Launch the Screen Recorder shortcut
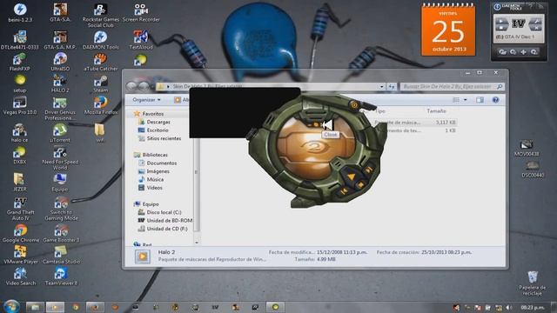Viewport: 557px width, 313px height. tap(141, 12)
